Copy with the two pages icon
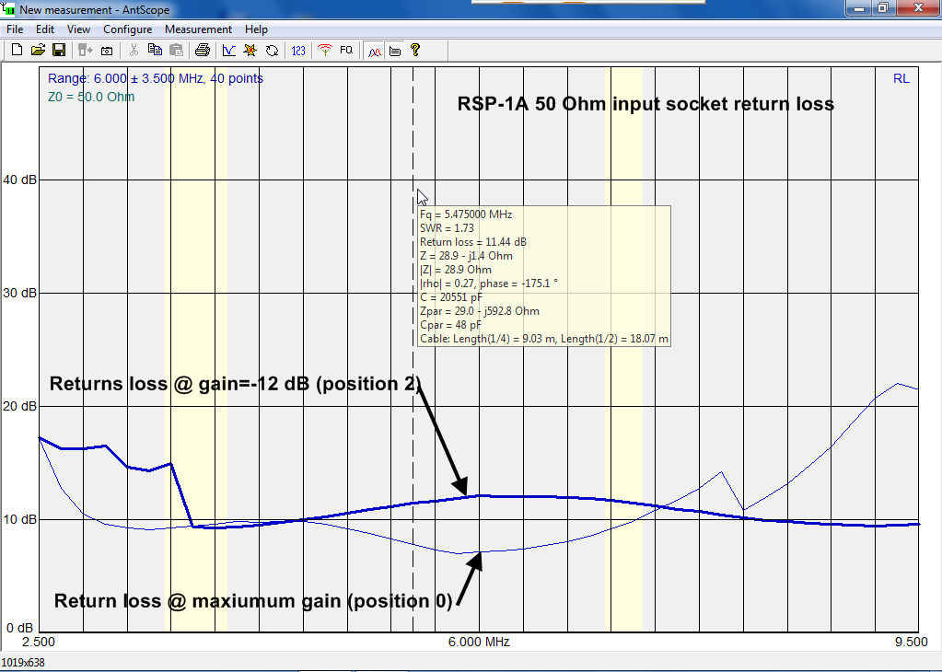Image resolution: width=942 pixels, height=672 pixels. point(155,51)
